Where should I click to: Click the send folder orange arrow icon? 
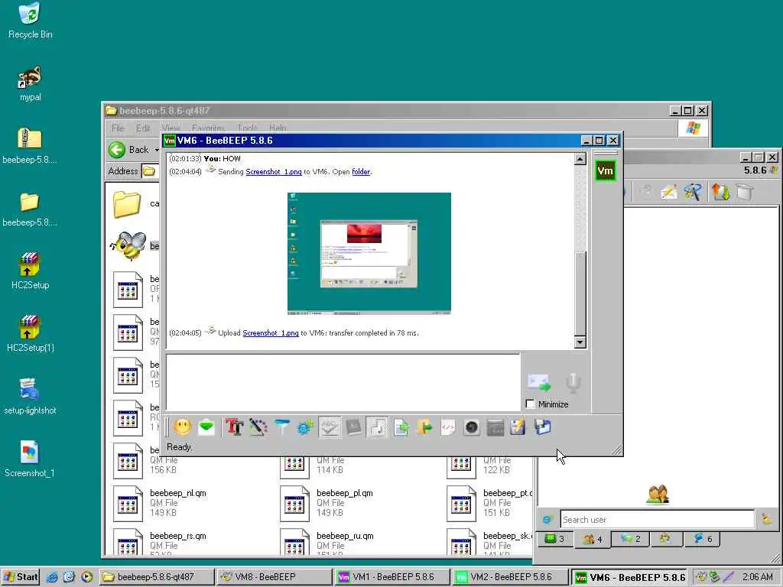point(424,427)
